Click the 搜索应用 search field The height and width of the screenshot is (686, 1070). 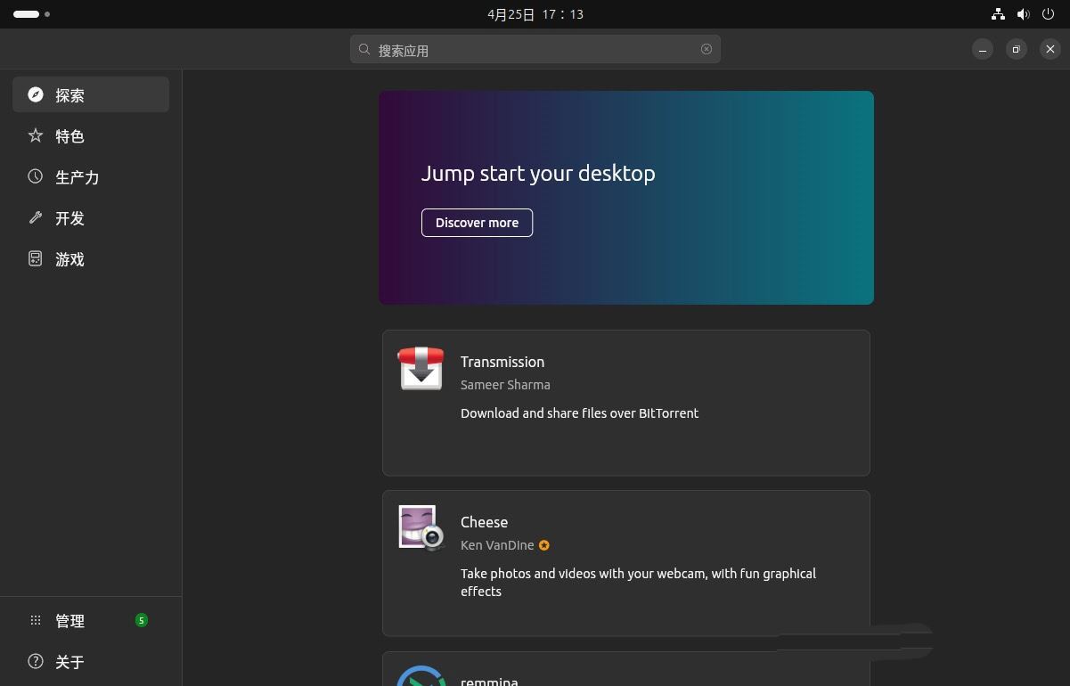535,49
